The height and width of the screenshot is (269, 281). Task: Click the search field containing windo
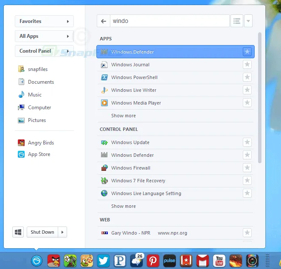169,21
